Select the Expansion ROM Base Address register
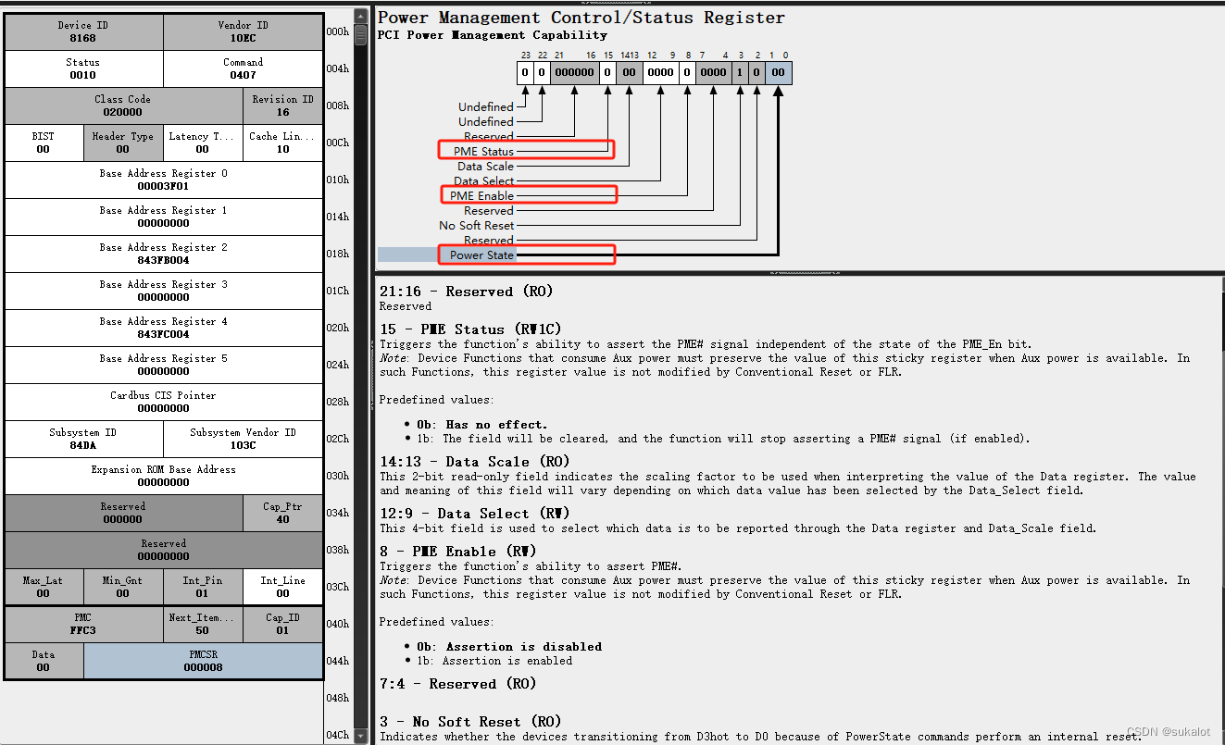This screenshot has width=1225, height=745. click(x=164, y=477)
